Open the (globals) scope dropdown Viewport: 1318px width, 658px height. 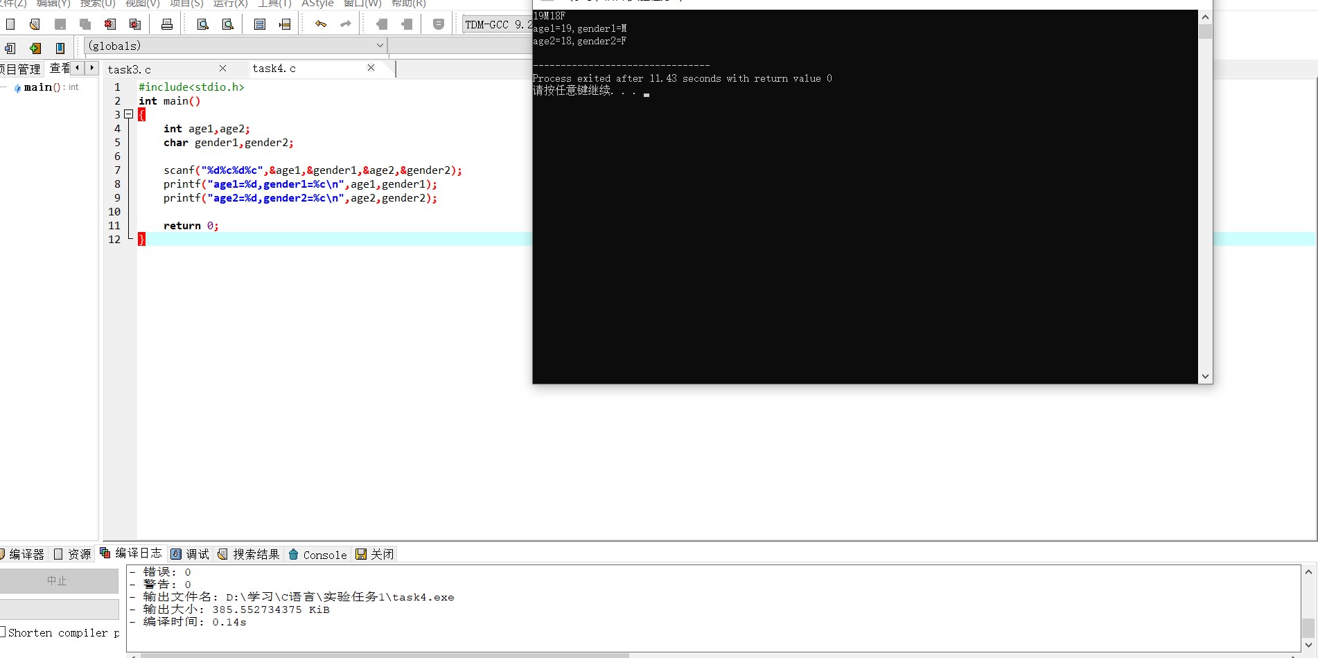[236, 46]
